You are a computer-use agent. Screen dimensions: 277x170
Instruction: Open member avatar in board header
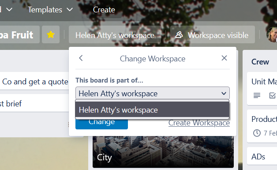coord(272,34)
